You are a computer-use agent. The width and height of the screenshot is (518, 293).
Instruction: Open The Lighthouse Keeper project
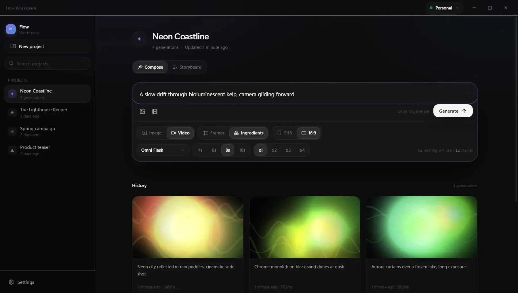[x=47, y=113]
